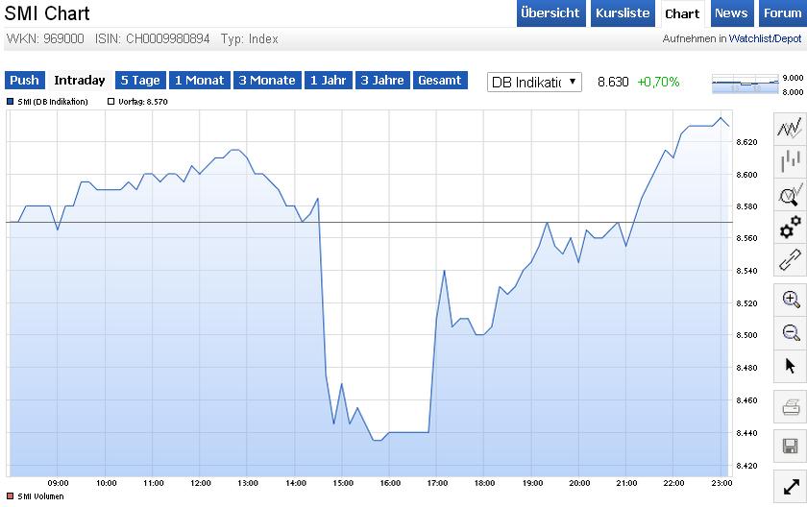Screen dimensions: 807x507
Task: Save the chart with the floppy disk icon
Action: pyautogui.click(x=790, y=446)
